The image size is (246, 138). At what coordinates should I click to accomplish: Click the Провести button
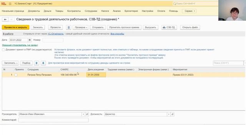[x=55, y=27]
